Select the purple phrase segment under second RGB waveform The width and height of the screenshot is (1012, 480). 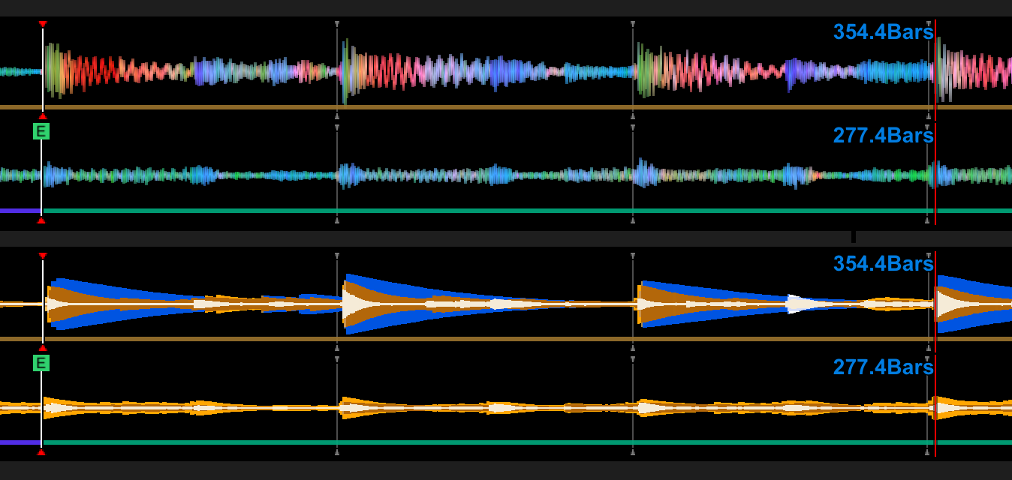[20, 211]
